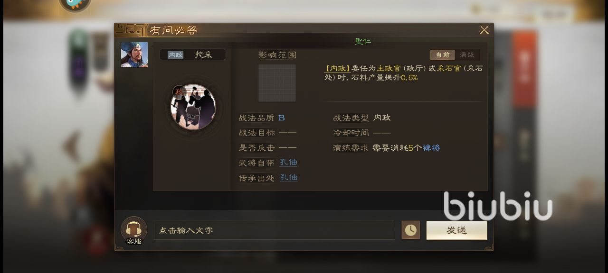Click the 发送 send button
This screenshot has height=273, width=608.
456,230
